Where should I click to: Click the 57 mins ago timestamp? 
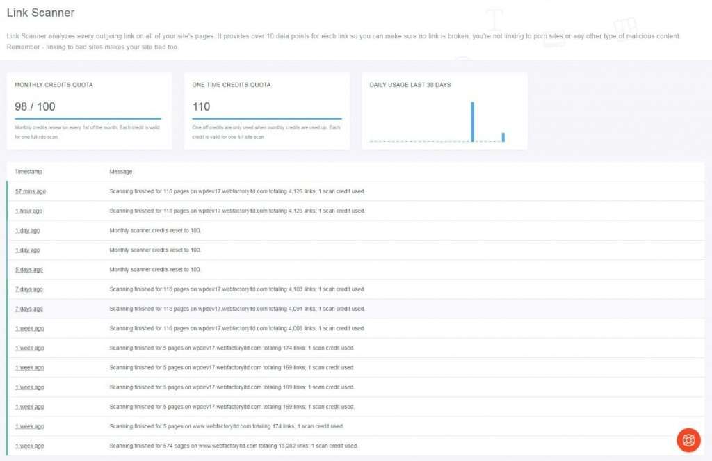pyautogui.click(x=31, y=191)
